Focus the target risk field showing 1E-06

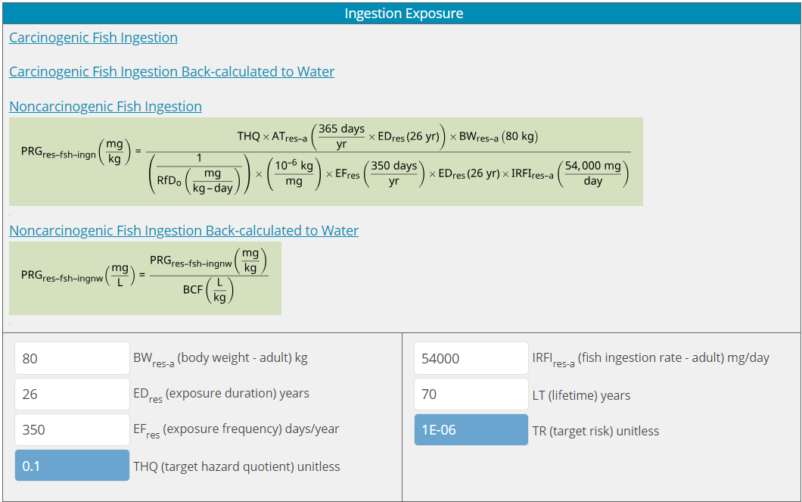point(471,430)
